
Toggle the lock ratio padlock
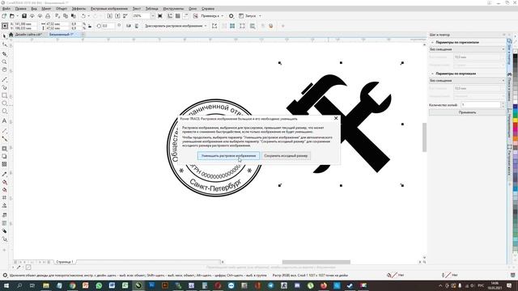tap(90, 26)
